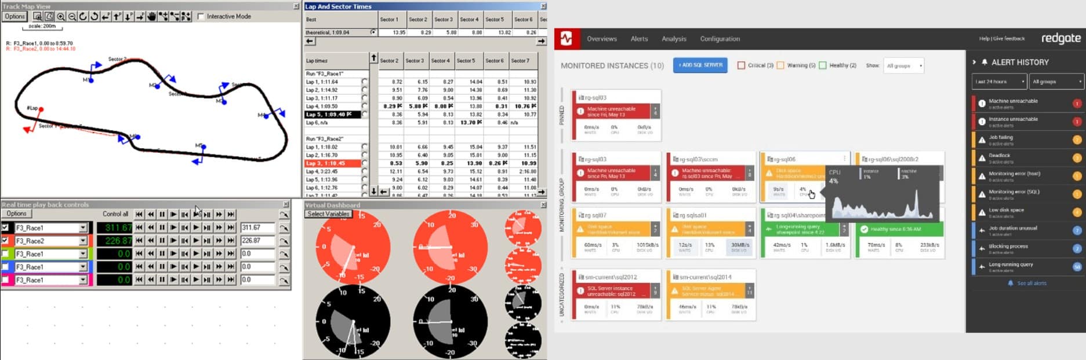The image size is (1086, 360).
Task: Click Options in playback controls panel
Action: [17, 214]
